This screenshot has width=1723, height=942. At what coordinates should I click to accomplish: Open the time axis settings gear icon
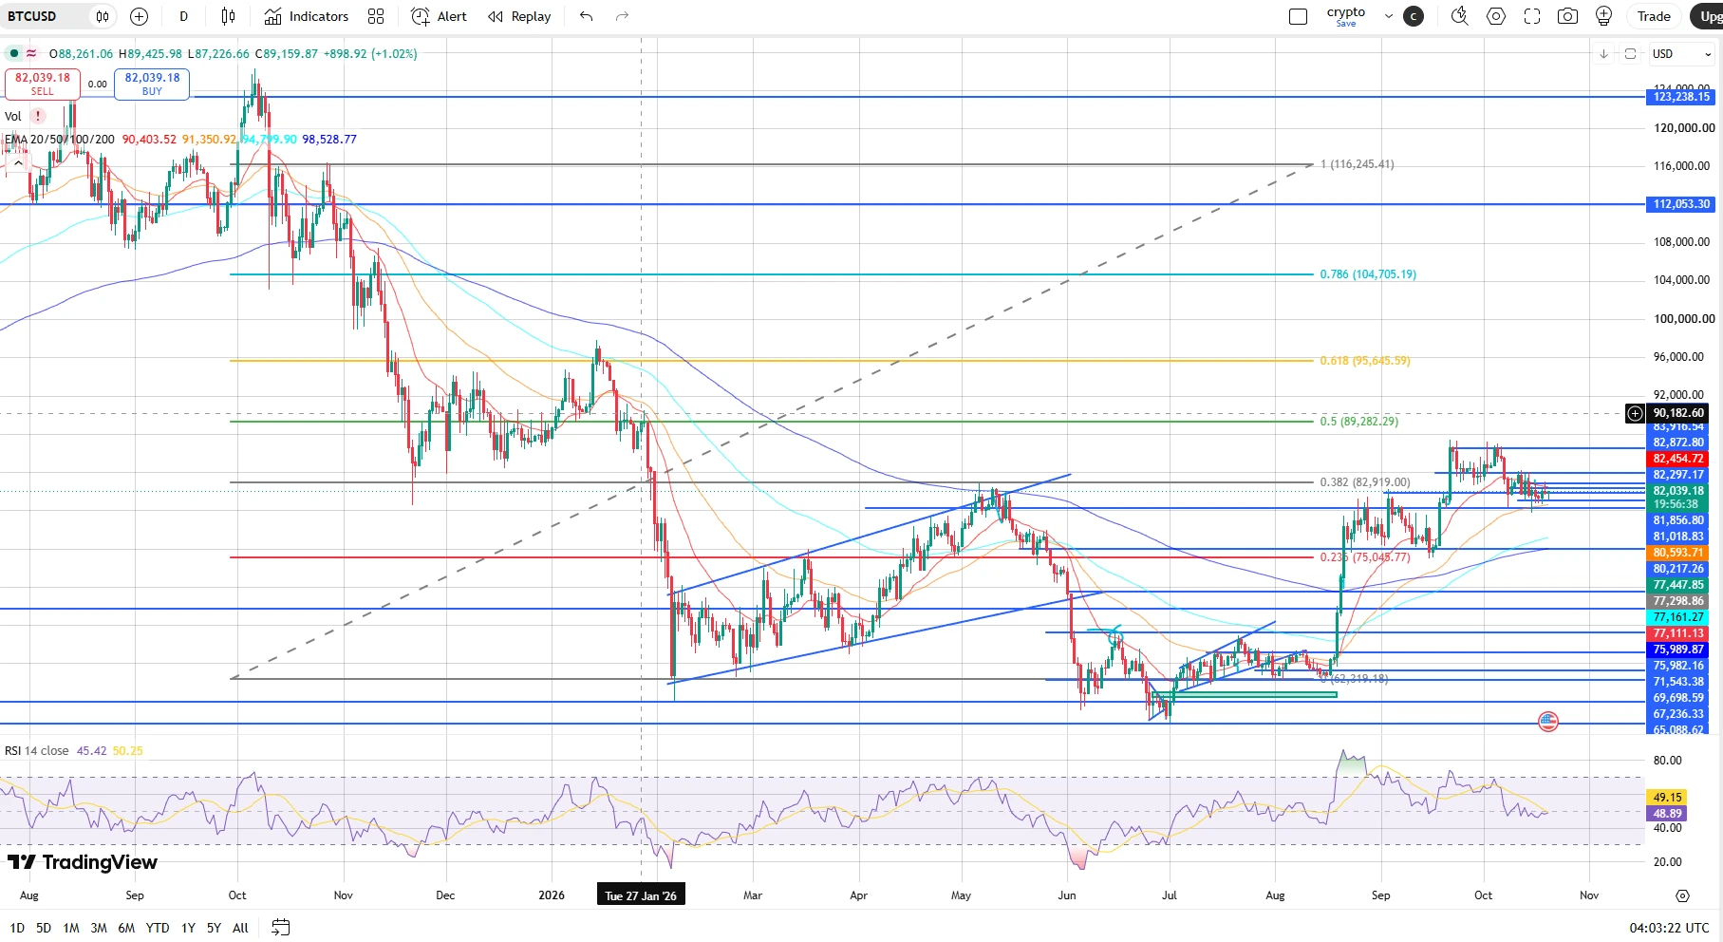(1682, 895)
